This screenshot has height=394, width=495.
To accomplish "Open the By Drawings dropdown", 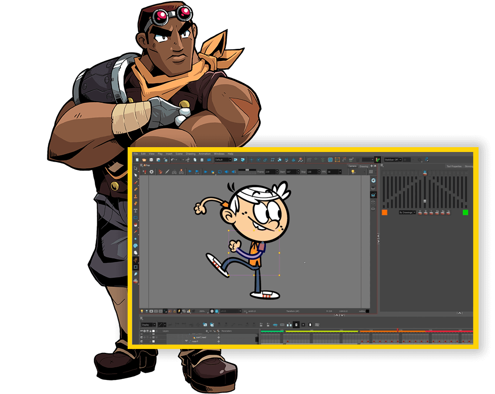I will 407,212.
